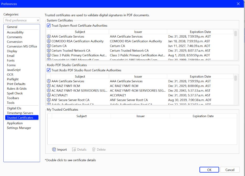Go to Conversion preferences
Screen dimensions: 245x176
coord(22,42)
